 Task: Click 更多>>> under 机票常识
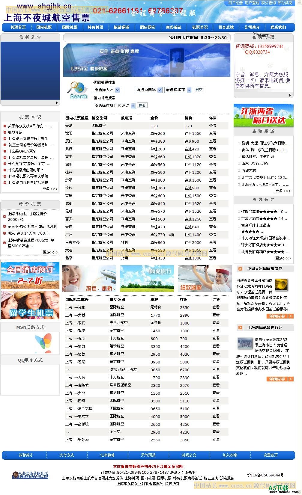[x=50, y=189]
